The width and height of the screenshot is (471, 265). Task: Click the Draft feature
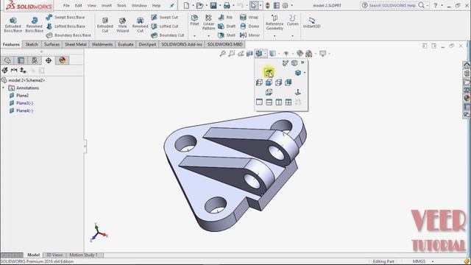tap(227, 26)
